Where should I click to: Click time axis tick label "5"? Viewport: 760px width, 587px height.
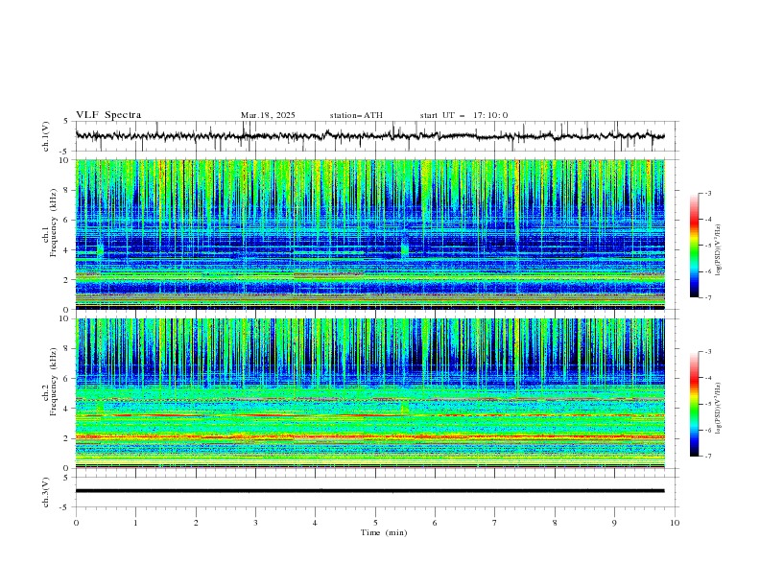click(x=375, y=523)
